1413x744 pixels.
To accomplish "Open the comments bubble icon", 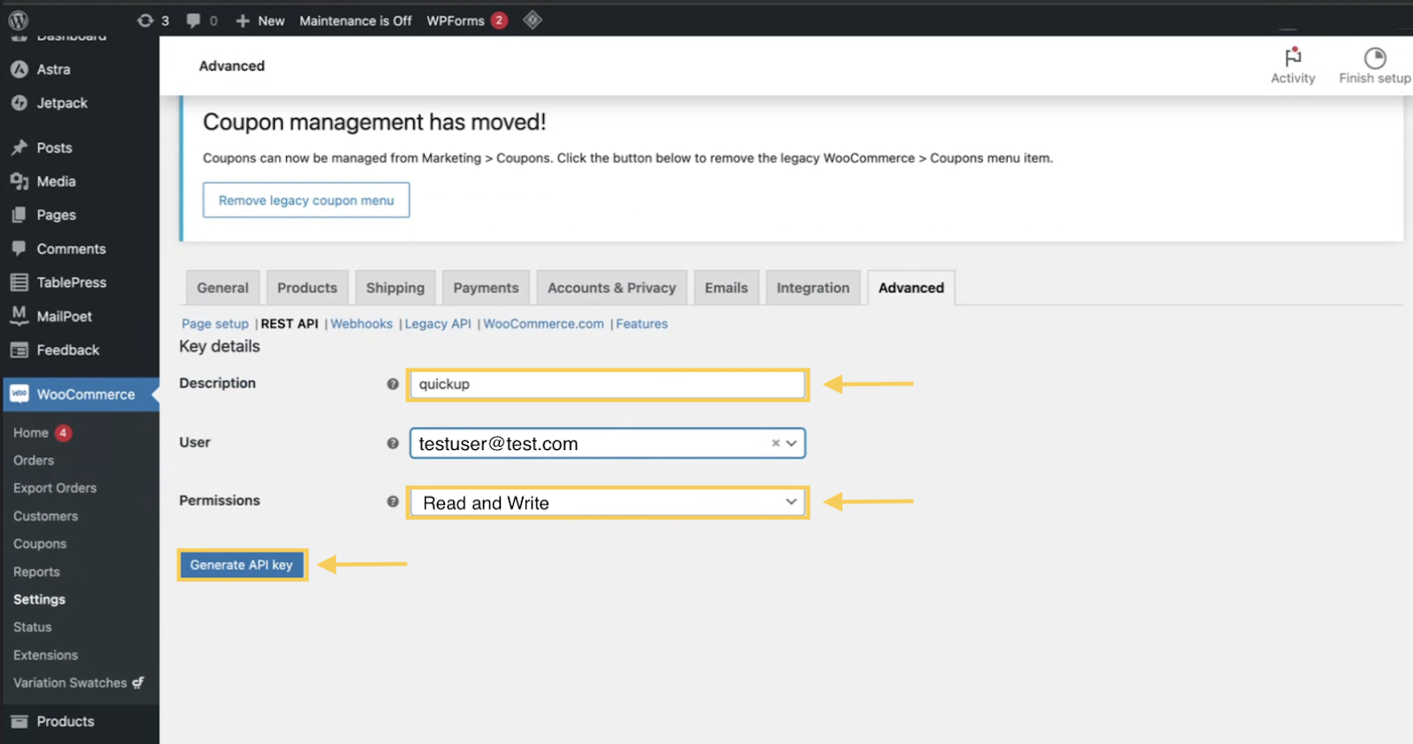I will [x=193, y=20].
